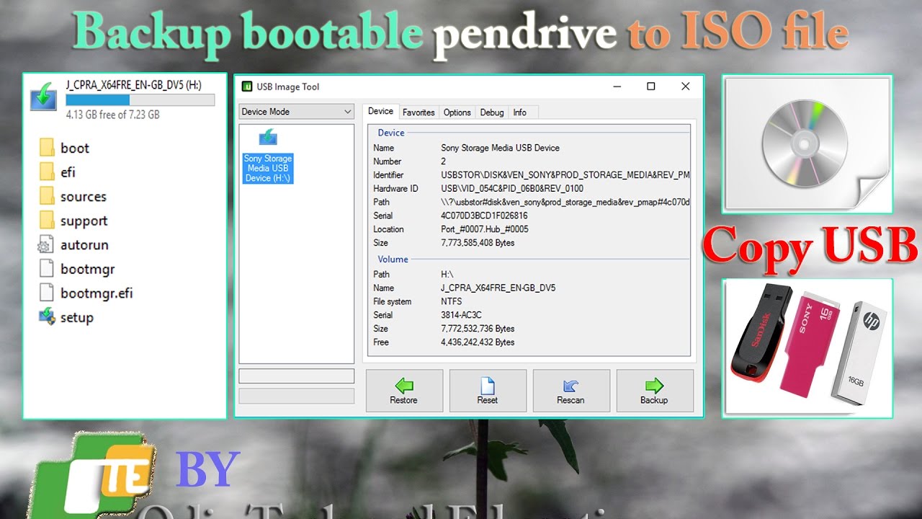Click the USB pendrives picture
Image resolution: width=922 pixels, height=519 pixels.
807,348
